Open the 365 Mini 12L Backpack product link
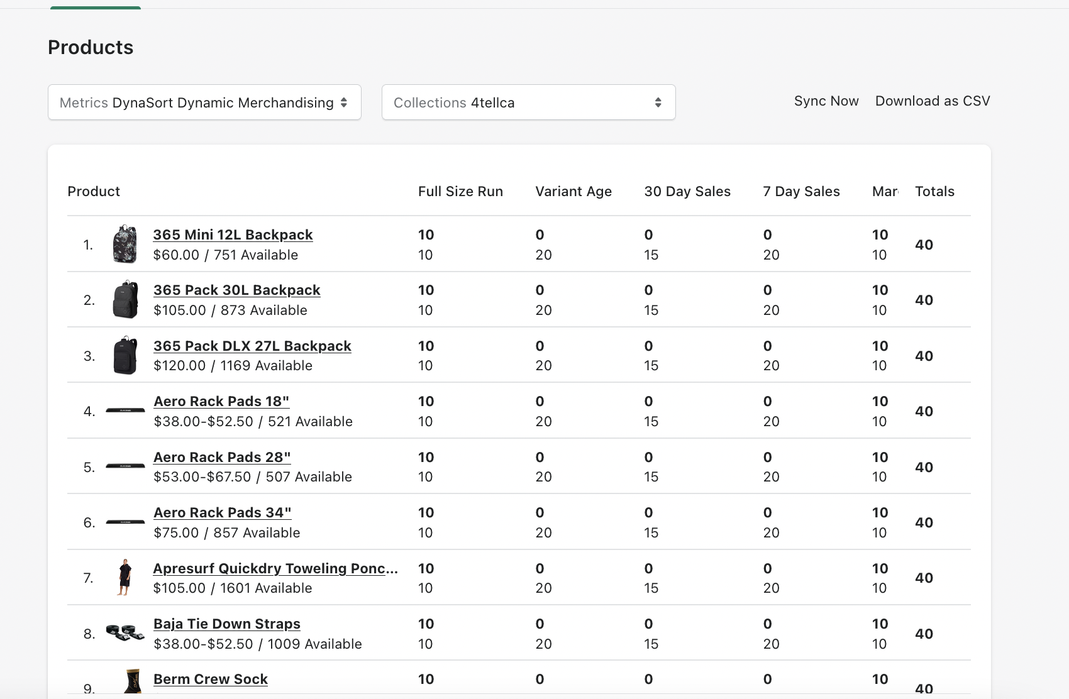The image size is (1069, 699). click(233, 234)
